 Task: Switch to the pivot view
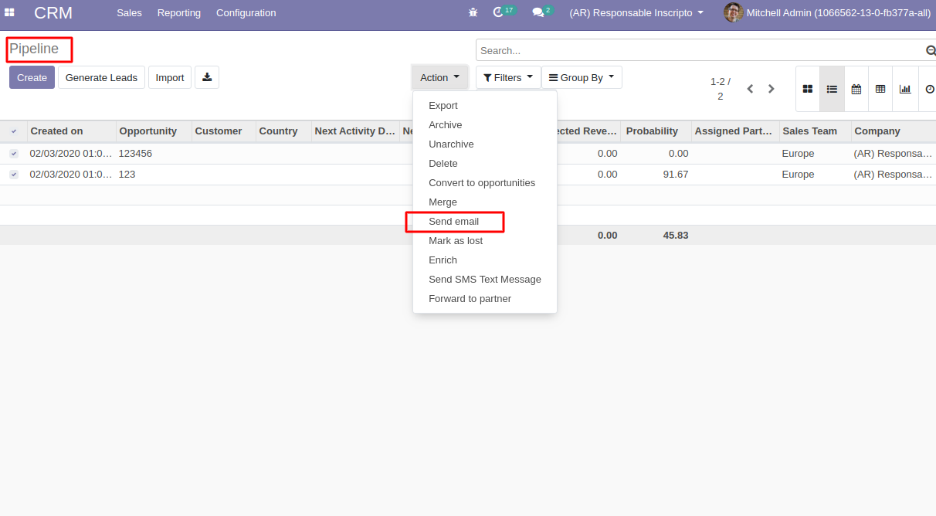(x=880, y=89)
